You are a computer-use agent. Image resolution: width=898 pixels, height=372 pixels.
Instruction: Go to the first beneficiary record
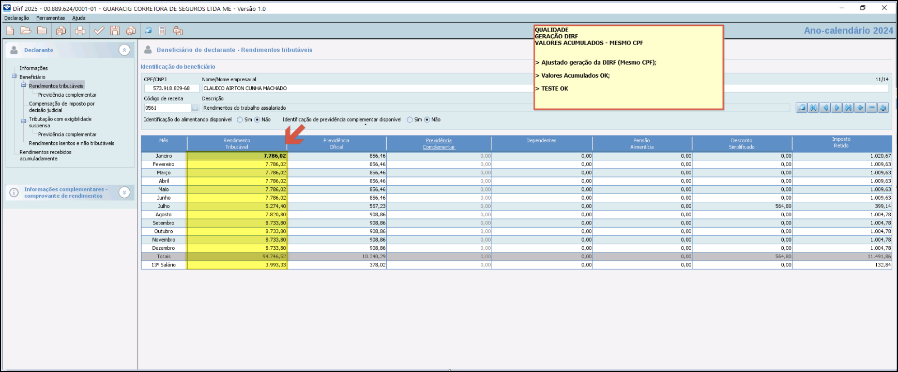(814, 108)
